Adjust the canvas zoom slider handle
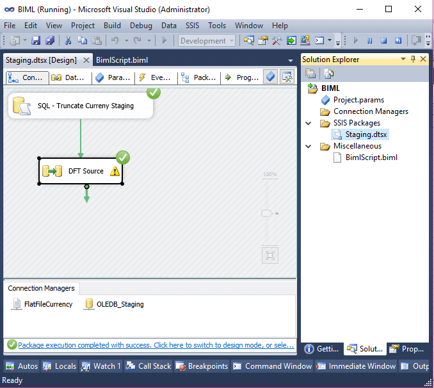The width and height of the screenshot is (434, 388). pos(267,213)
